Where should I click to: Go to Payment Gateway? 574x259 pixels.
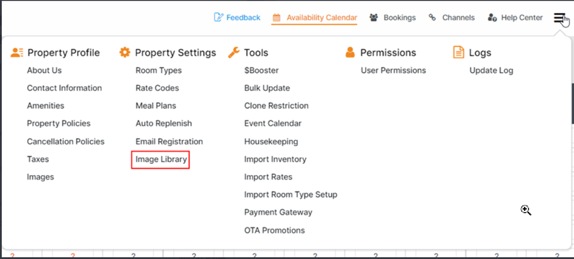point(278,212)
